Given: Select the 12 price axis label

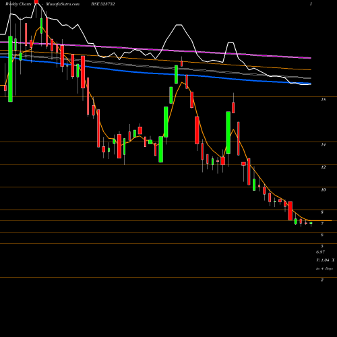Looking at the screenshot, I should tap(324, 167).
